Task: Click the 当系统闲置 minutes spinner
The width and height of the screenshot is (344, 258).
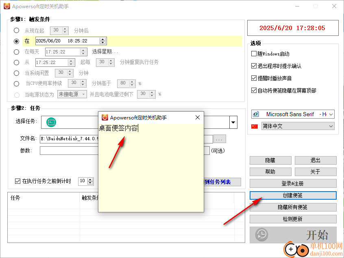Action: click(x=70, y=73)
